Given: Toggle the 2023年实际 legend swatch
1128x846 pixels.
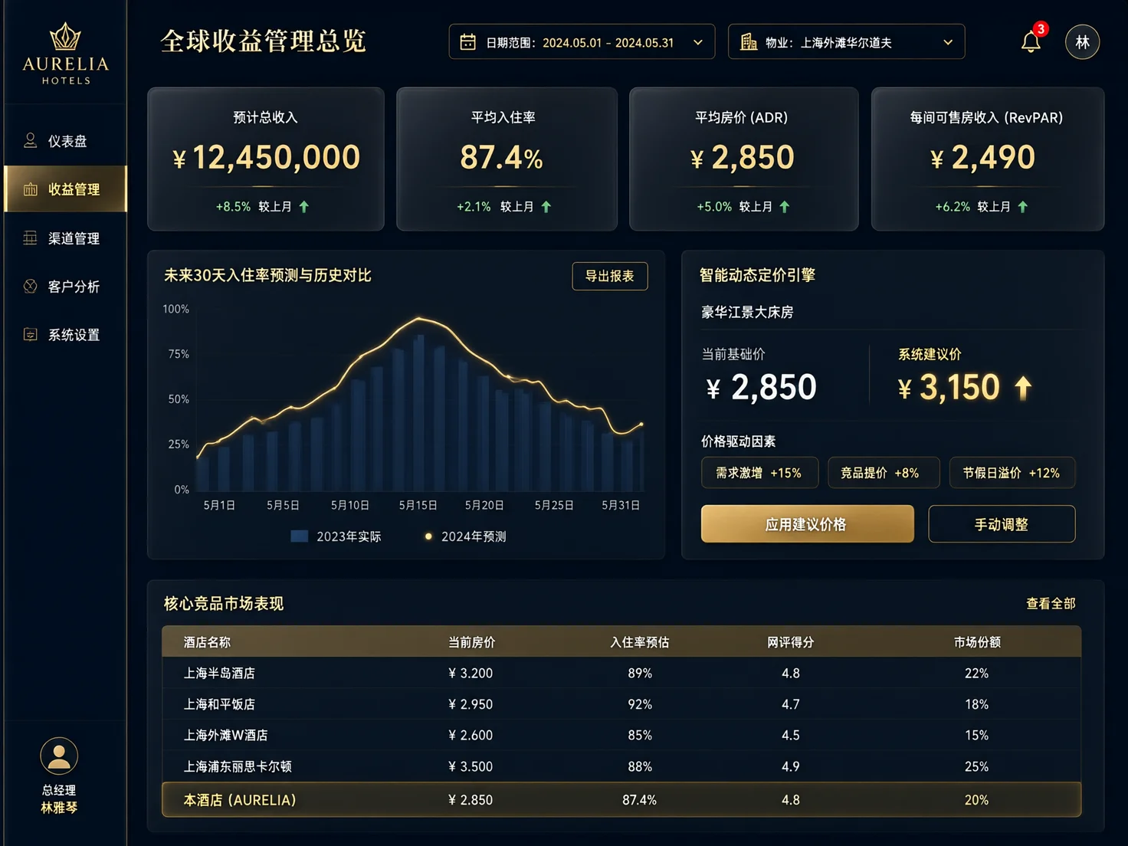Looking at the screenshot, I should click(300, 536).
